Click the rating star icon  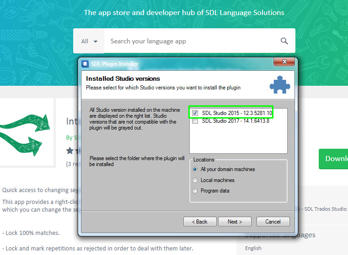tap(70, 151)
